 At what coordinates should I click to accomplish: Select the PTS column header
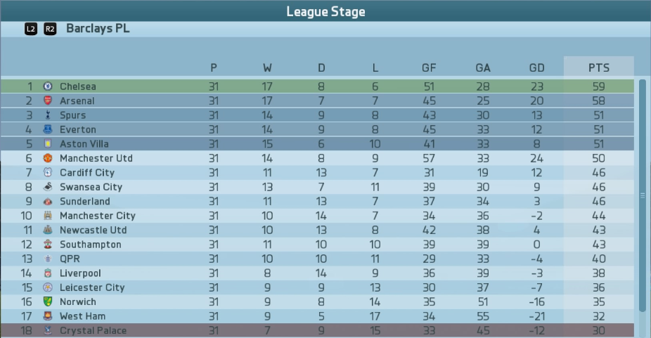[599, 67]
